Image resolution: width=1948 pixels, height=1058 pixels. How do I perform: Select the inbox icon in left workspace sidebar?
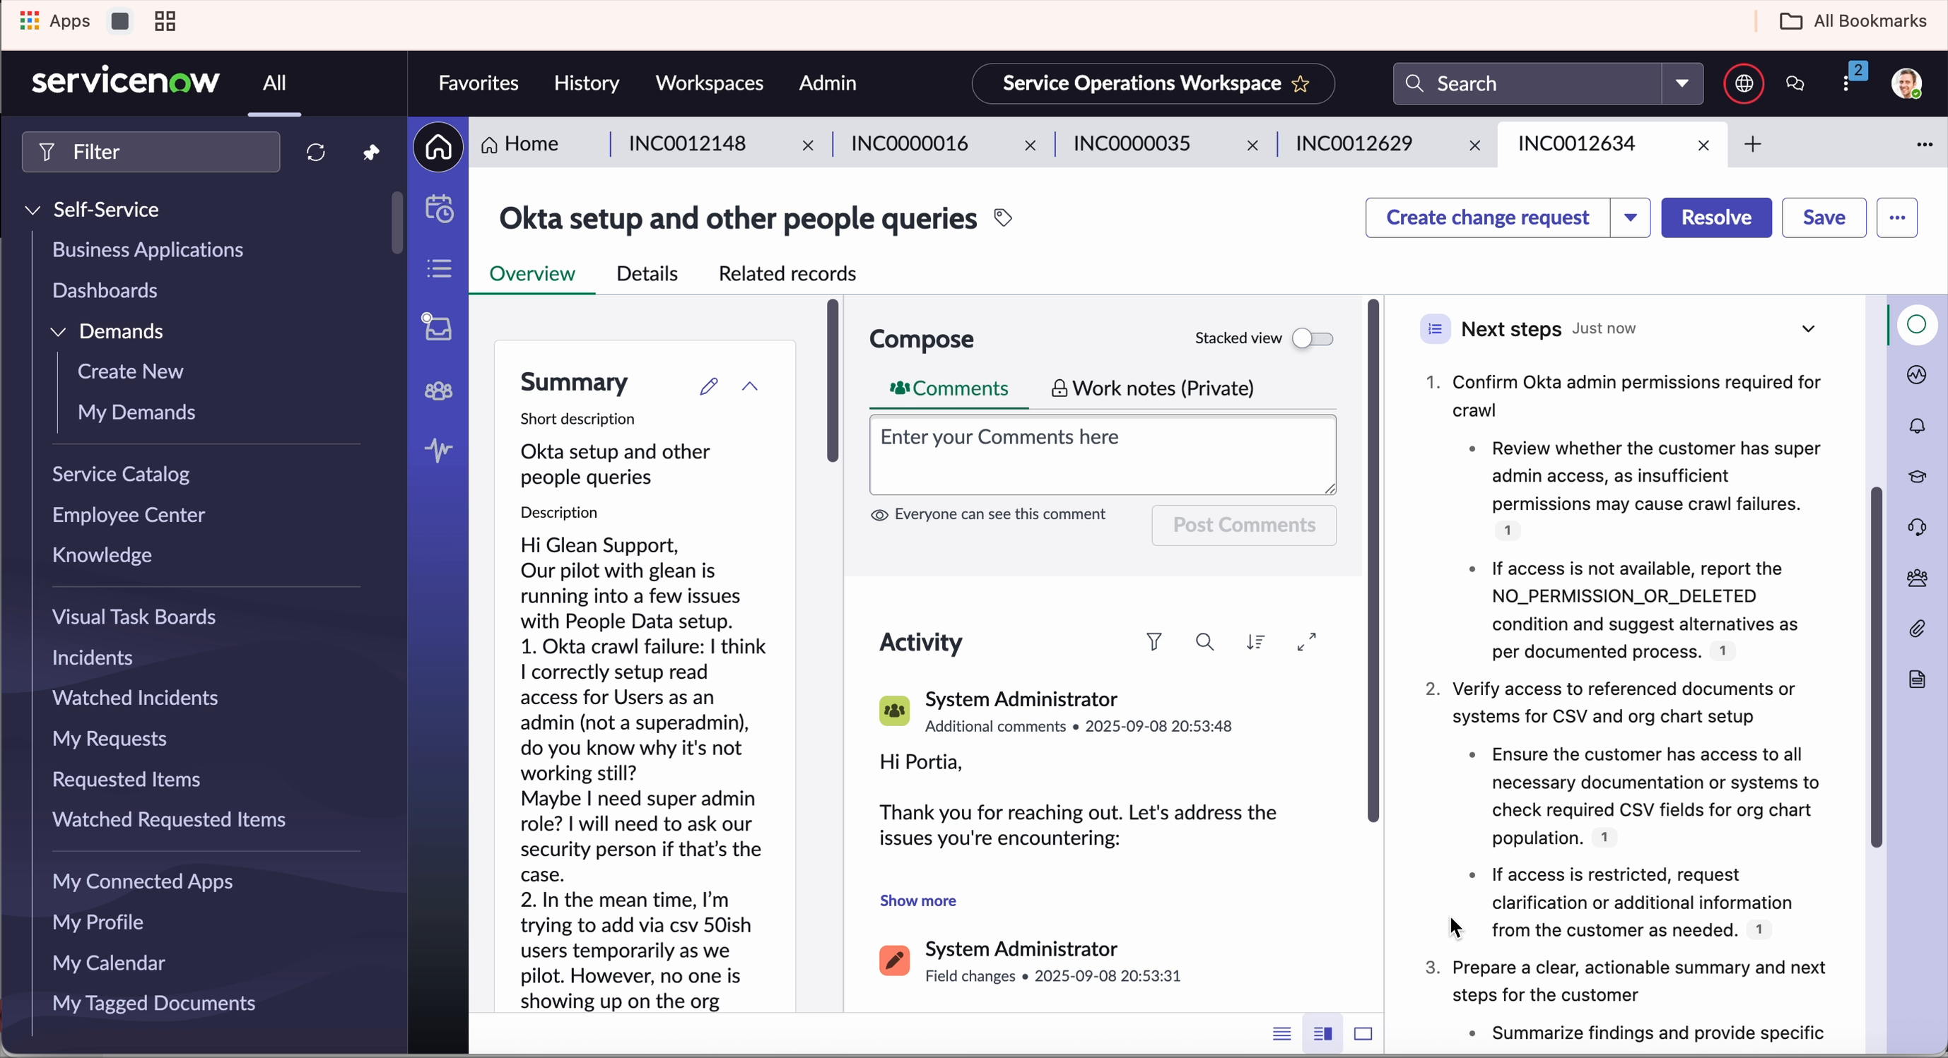click(x=439, y=327)
